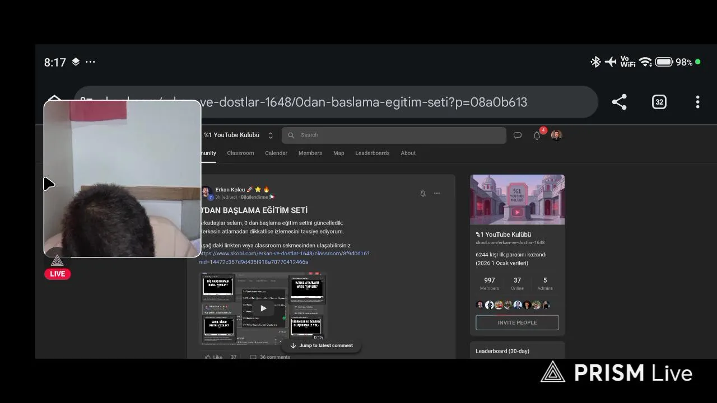Screen dimensions: 717x403
Task: Open the tab switcher showing 32 tabs
Action: coord(659,102)
